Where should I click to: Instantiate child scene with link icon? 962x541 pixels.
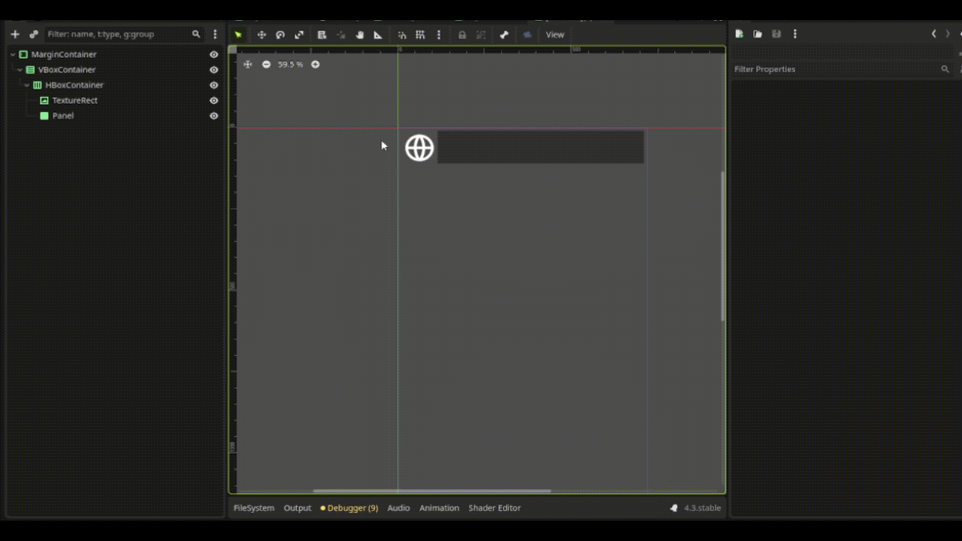tap(34, 35)
